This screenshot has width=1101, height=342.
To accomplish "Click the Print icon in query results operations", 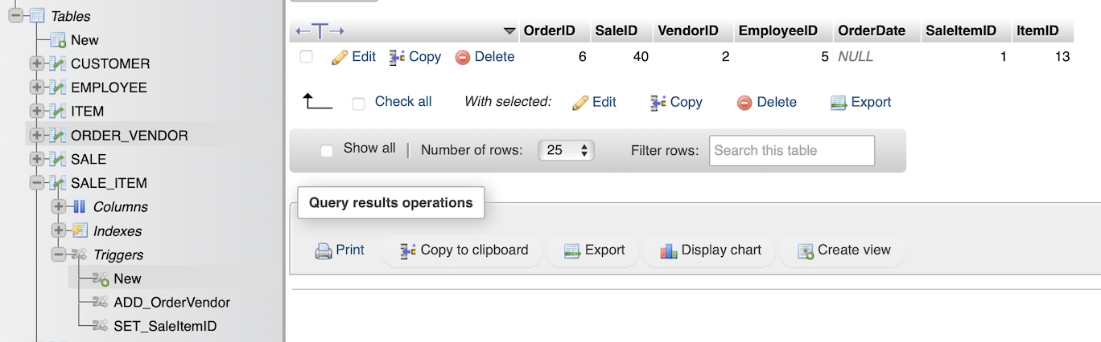I will coord(324,250).
